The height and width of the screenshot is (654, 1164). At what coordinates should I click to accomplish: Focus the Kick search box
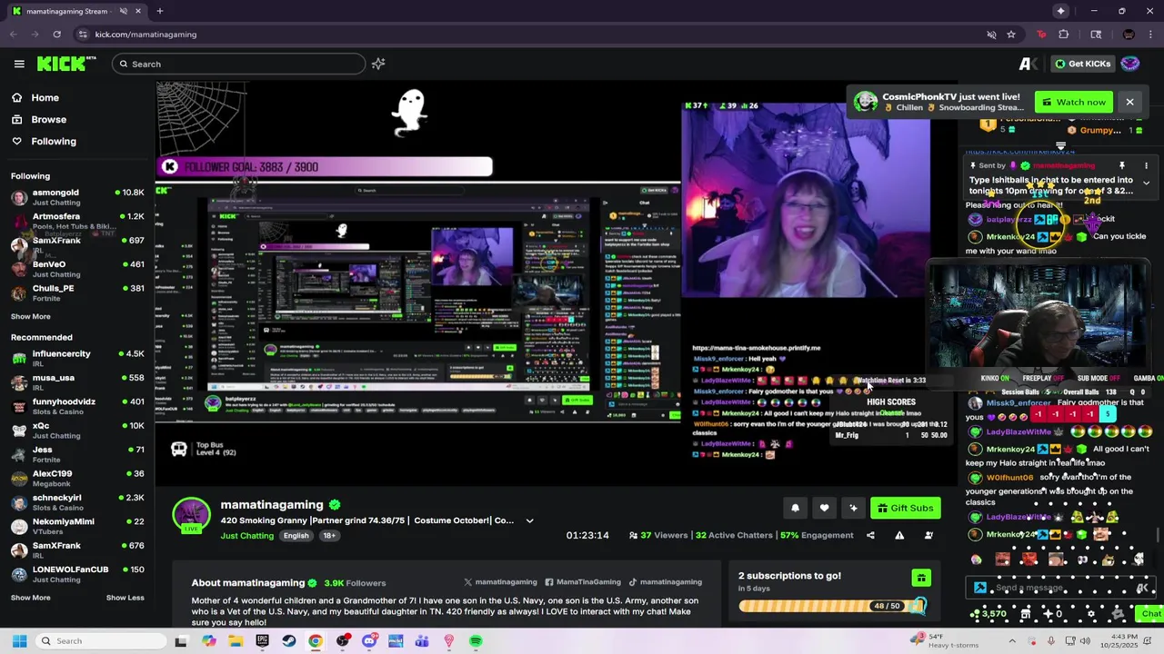238,64
